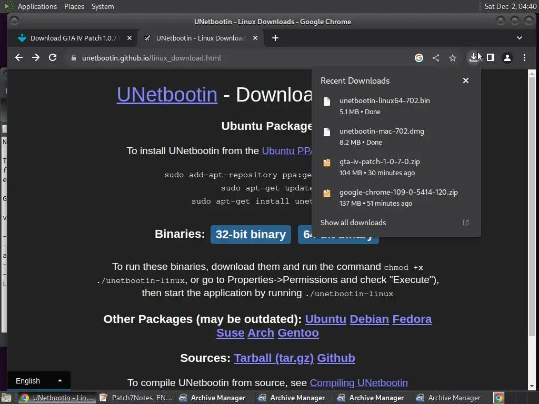
Task: Open the Github sources link
Action: point(336,358)
